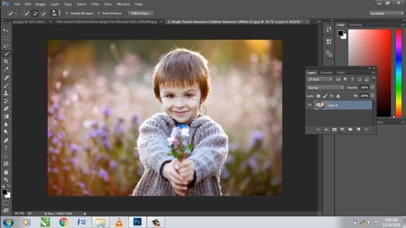Open the File menu
406x228 pixels.
[17, 4]
